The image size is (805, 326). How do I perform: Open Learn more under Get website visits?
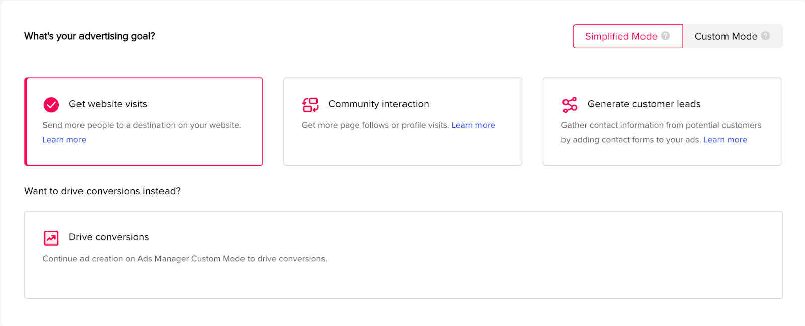click(64, 140)
